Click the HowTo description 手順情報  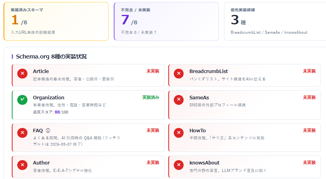click(227, 138)
